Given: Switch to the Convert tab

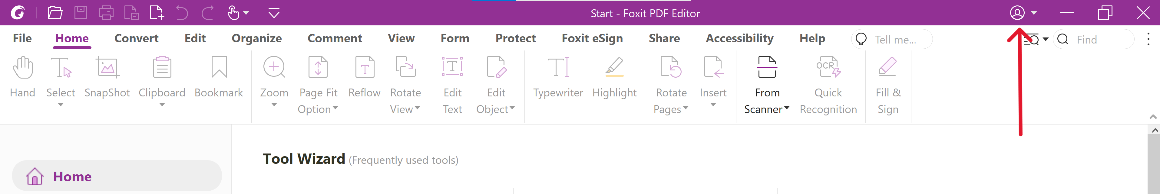Looking at the screenshot, I should tap(137, 39).
